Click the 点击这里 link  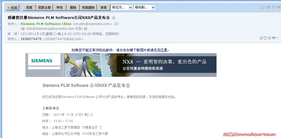pos(160,50)
